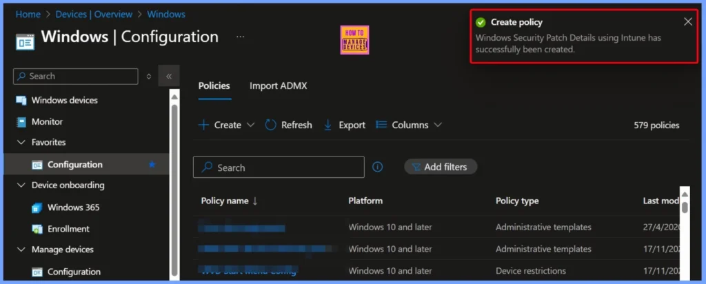Switch to the Import ADMX tab
Screen dimensions: 706x284
click(x=279, y=86)
